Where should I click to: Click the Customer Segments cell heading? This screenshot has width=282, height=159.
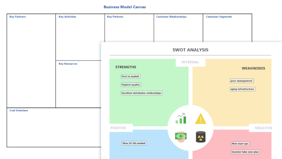[219, 17]
